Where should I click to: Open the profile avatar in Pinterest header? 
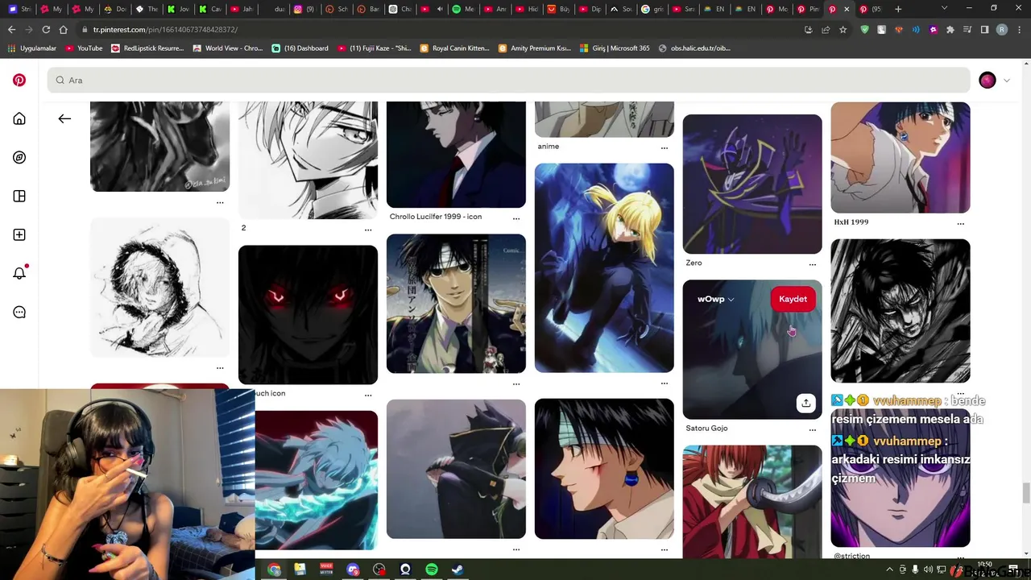point(988,80)
